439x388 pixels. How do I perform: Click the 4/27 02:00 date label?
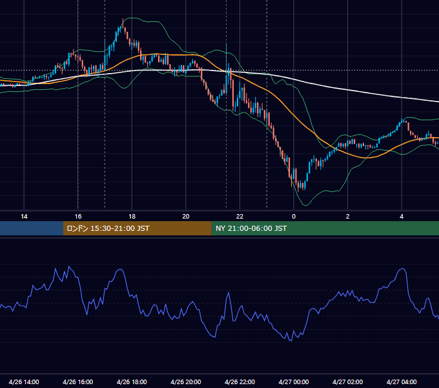(x=348, y=382)
